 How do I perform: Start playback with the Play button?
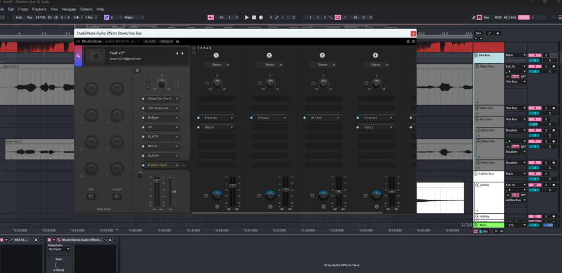(247, 17)
